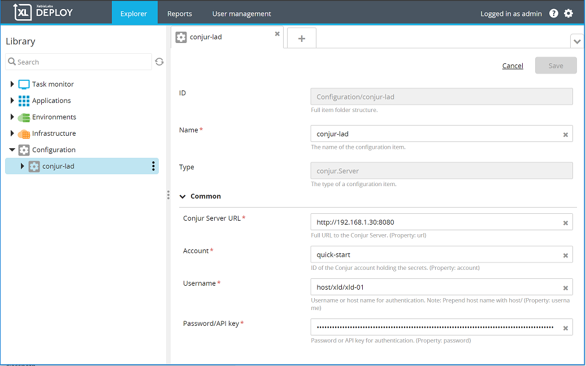
Task: Click the Account input field
Action: 441,255
